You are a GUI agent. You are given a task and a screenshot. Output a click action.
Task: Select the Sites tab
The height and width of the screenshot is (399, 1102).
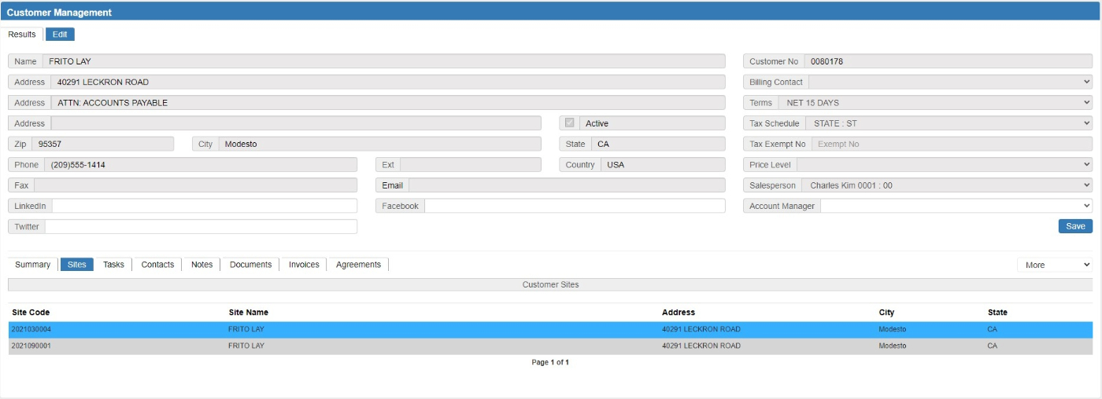[76, 265]
